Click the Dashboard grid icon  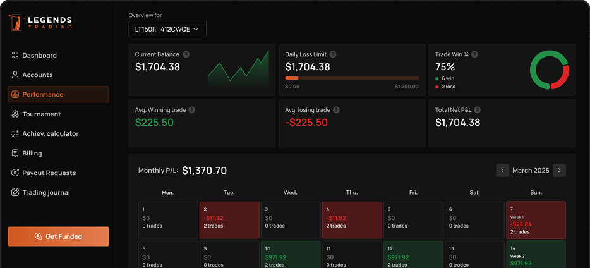(x=15, y=56)
